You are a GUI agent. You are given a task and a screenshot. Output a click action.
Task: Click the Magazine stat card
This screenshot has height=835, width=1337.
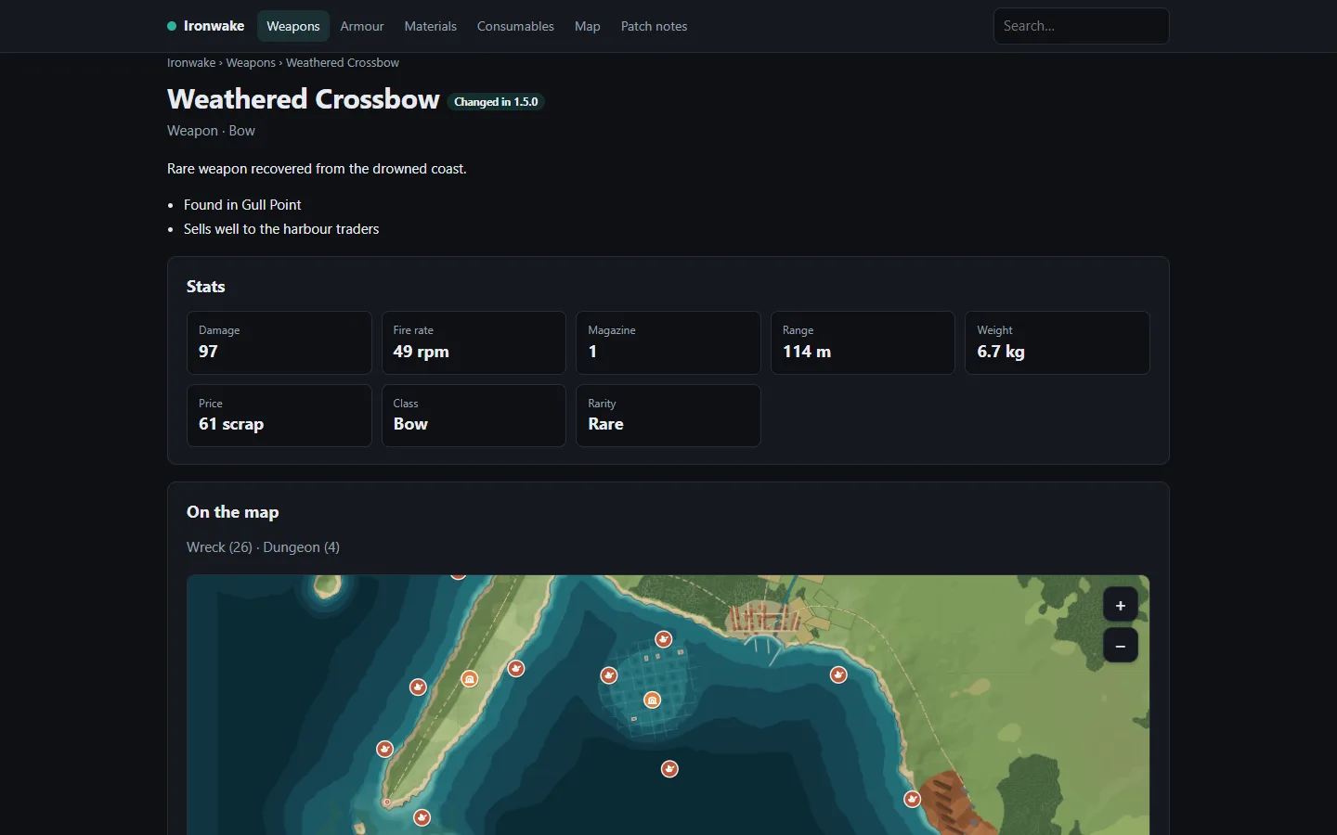coord(668,342)
